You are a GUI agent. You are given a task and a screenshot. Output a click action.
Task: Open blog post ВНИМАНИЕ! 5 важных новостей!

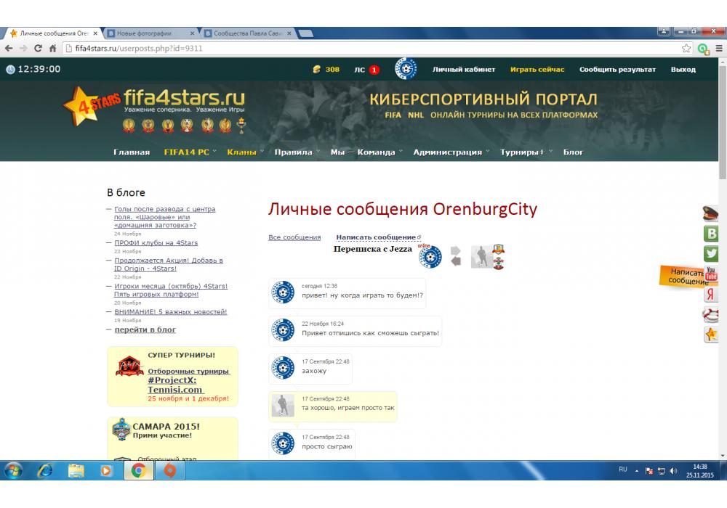[x=170, y=312]
